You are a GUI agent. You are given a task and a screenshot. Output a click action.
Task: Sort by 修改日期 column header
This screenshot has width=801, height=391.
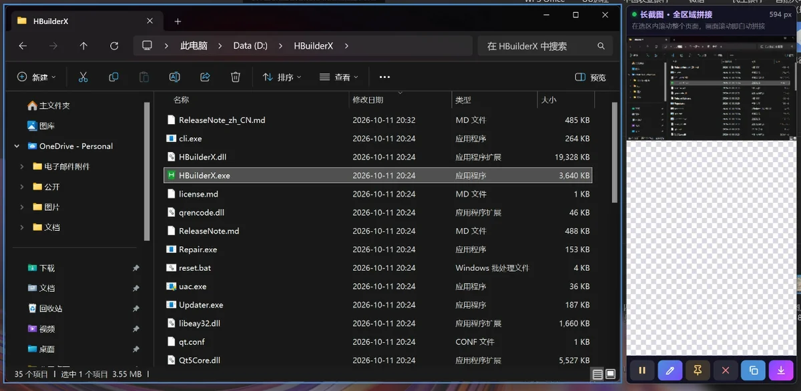pyautogui.click(x=368, y=100)
